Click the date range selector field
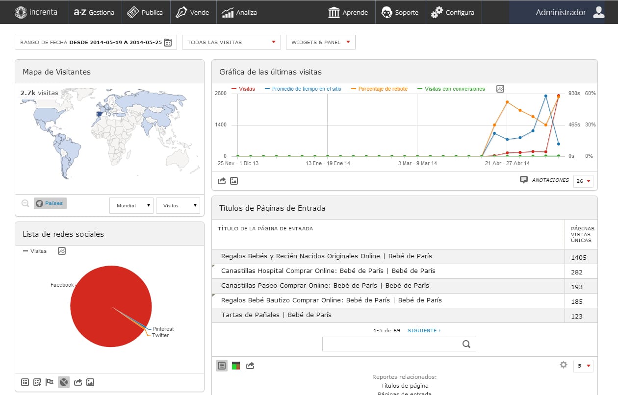Image resolution: width=618 pixels, height=395 pixels. point(96,42)
